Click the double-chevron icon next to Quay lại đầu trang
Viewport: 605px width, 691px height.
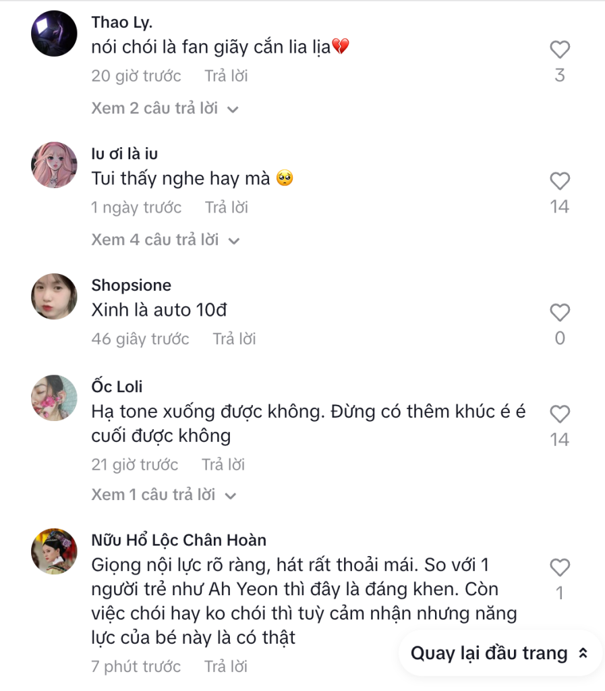[584, 653]
